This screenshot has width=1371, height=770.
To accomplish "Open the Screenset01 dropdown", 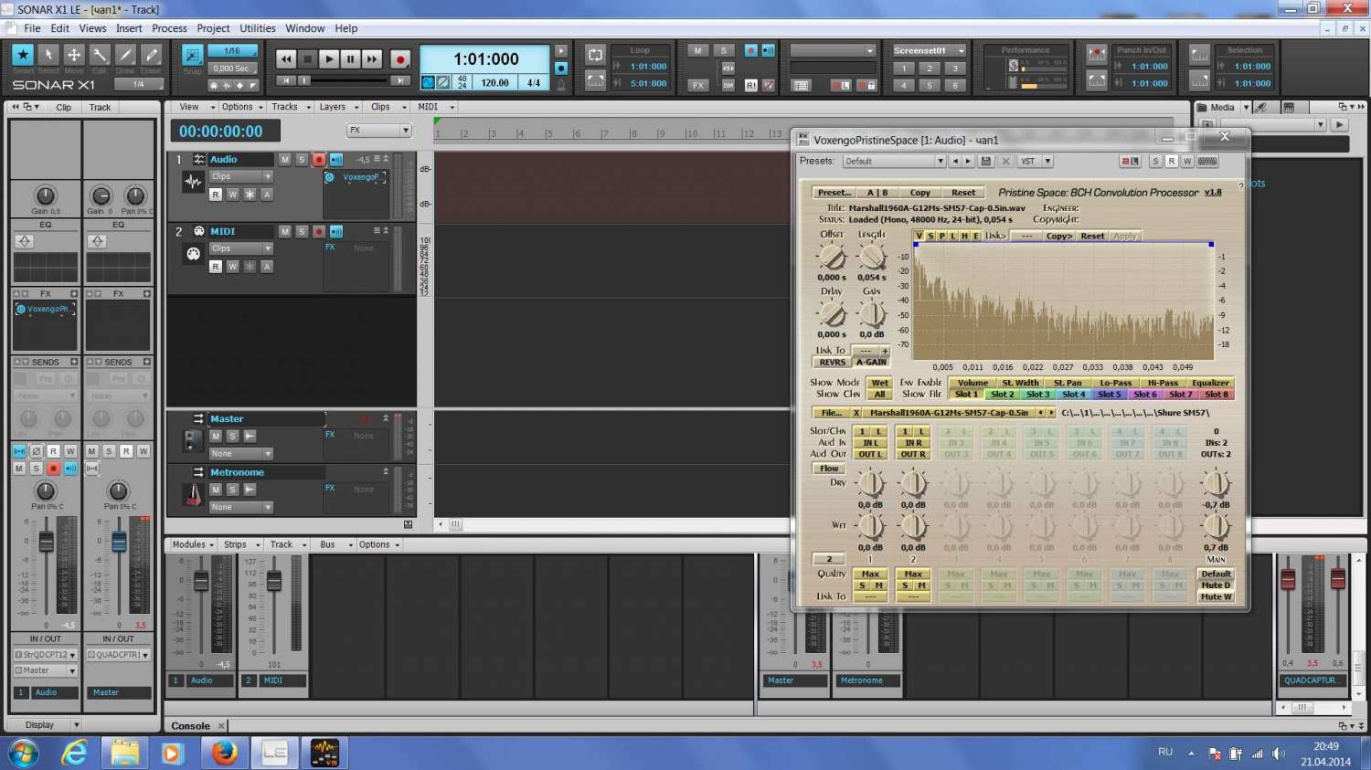I will [929, 50].
